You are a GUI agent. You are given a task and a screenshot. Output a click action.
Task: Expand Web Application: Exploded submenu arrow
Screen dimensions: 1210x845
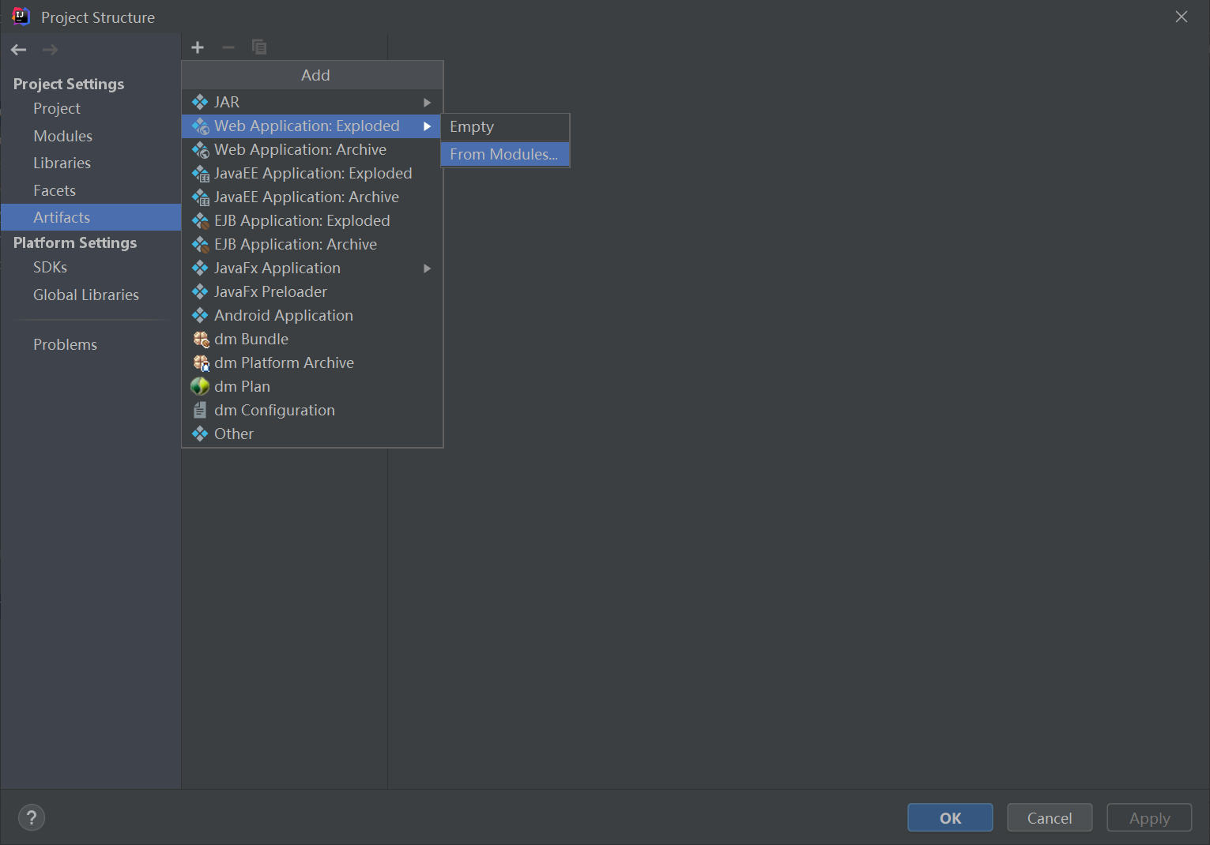click(427, 126)
